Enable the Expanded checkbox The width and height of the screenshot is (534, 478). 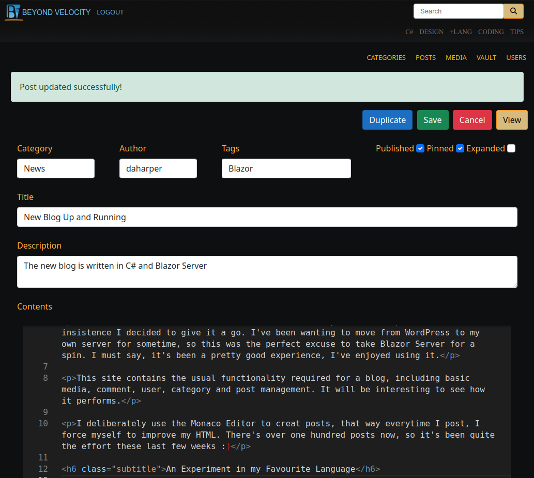coord(511,148)
